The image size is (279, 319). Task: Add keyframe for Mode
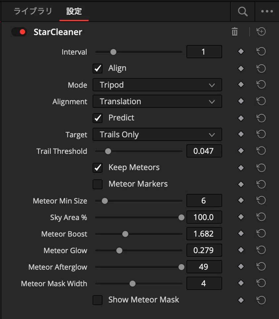pos(241,84)
